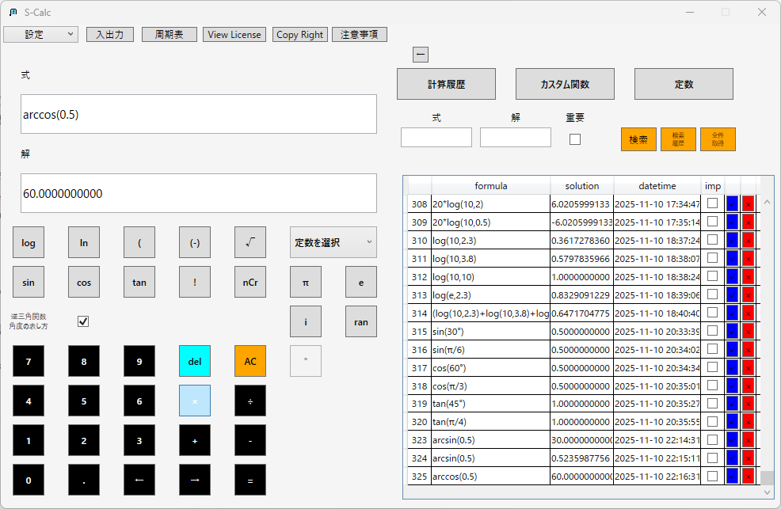Switch to the カスタム関数 tab
This screenshot has width=781, height=509.
(565, 83)
